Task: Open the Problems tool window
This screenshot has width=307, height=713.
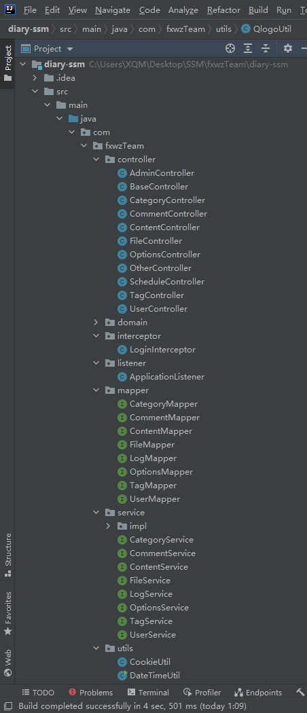Action: (x=90, y=693)
